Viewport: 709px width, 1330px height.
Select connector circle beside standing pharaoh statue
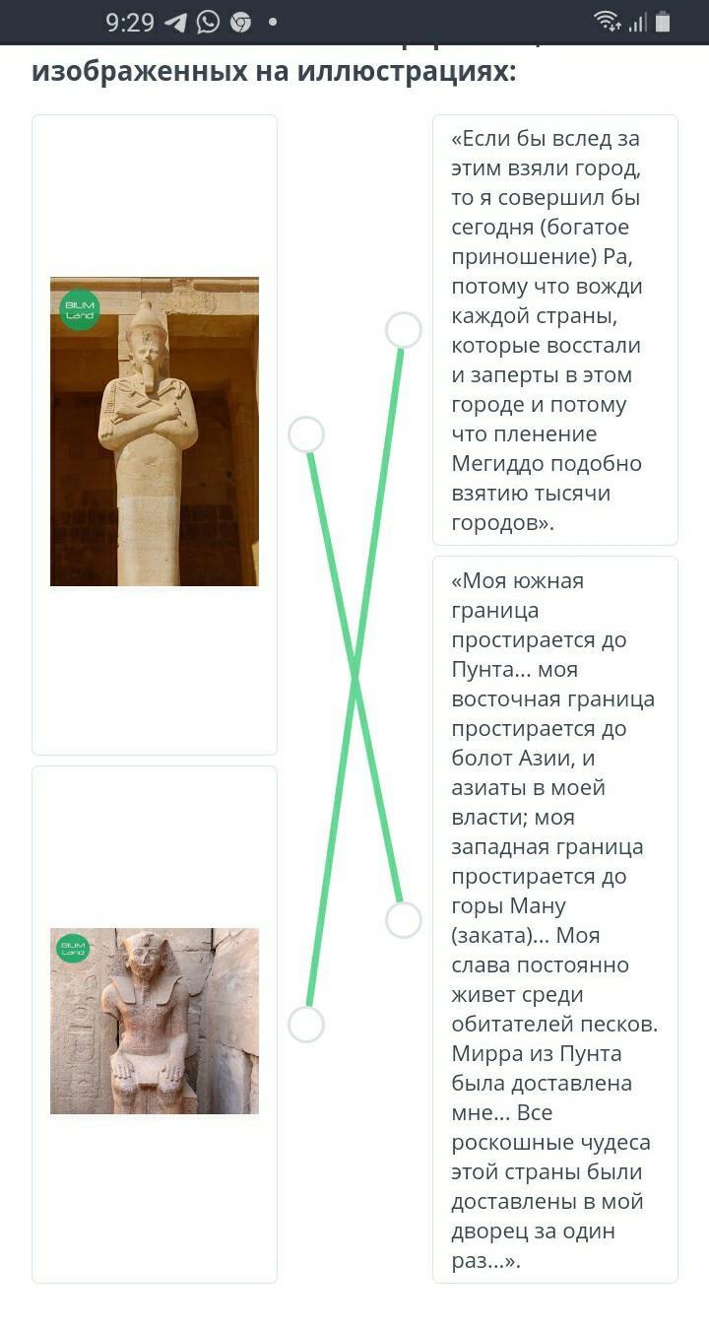(x=306, y=433)
